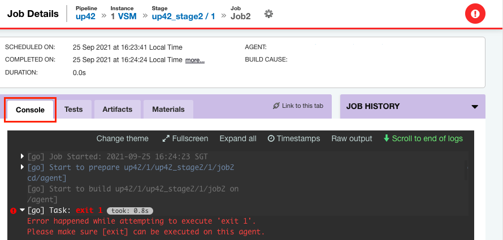Image resolution: width=503 pixels, height=240 pixels.
Task: Click the more... link near completed time
Action: (195, 60)
